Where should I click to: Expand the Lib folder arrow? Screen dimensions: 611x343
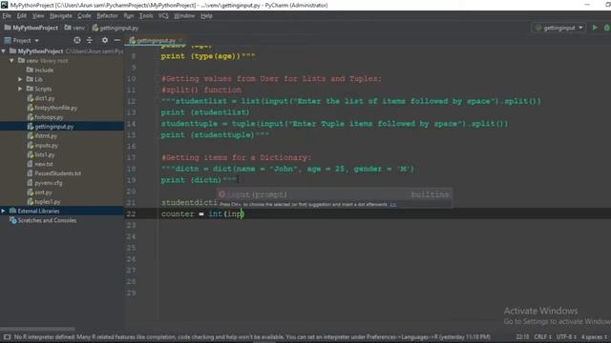pos(20,79)
